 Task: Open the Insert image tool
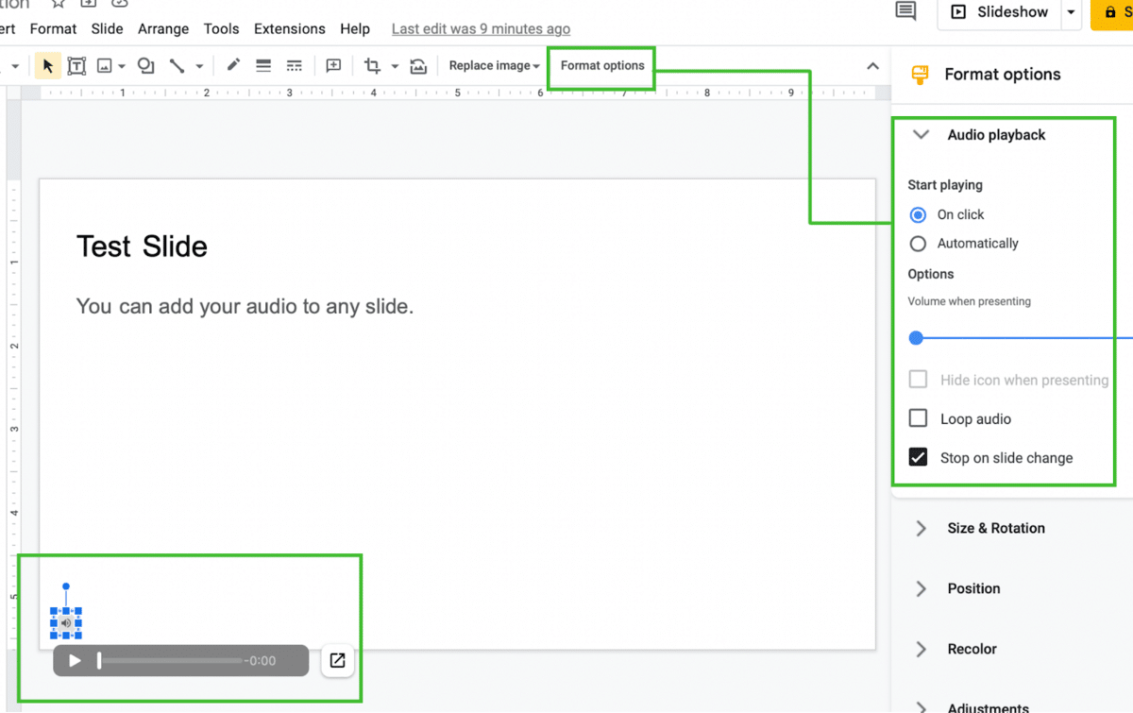point(106,65)
